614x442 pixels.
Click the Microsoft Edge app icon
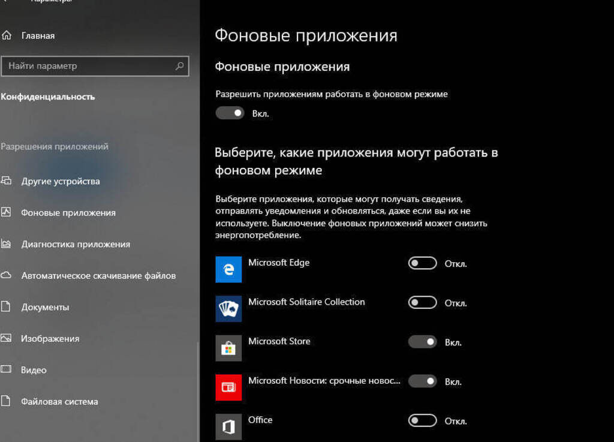(x=228, y=269)
